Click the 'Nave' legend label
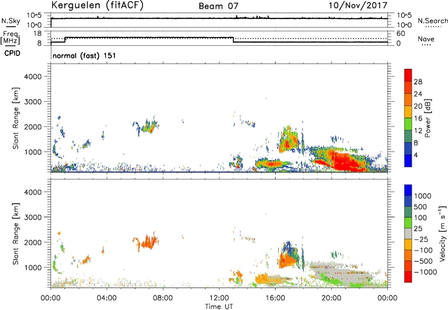 pyautogui.click(x=426, y=39)
